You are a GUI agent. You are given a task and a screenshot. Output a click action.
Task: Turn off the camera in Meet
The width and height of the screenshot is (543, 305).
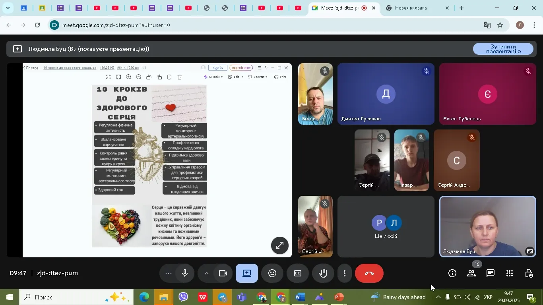click(223, 273)
